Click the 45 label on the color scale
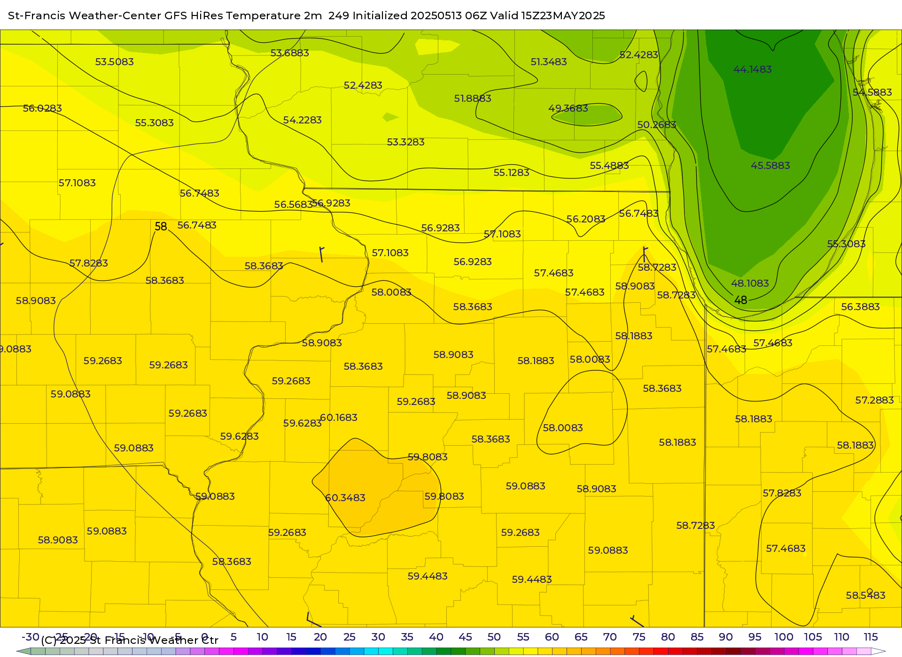 tap(465, 637)
